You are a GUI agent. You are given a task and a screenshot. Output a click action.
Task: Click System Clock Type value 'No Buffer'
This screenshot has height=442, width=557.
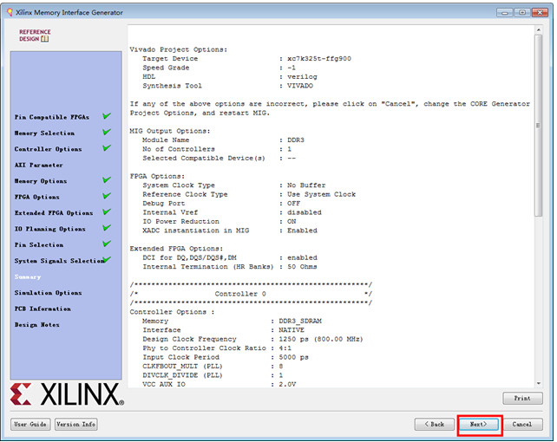coord(306,185)
